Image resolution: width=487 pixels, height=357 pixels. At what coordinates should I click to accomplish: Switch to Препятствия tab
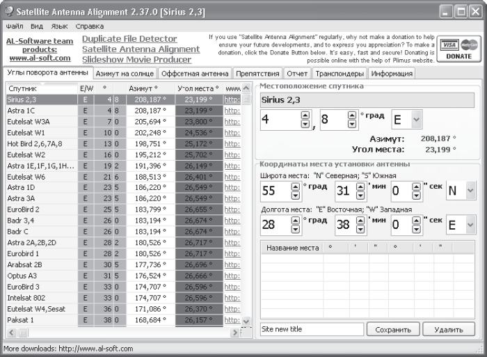[257, 74]
